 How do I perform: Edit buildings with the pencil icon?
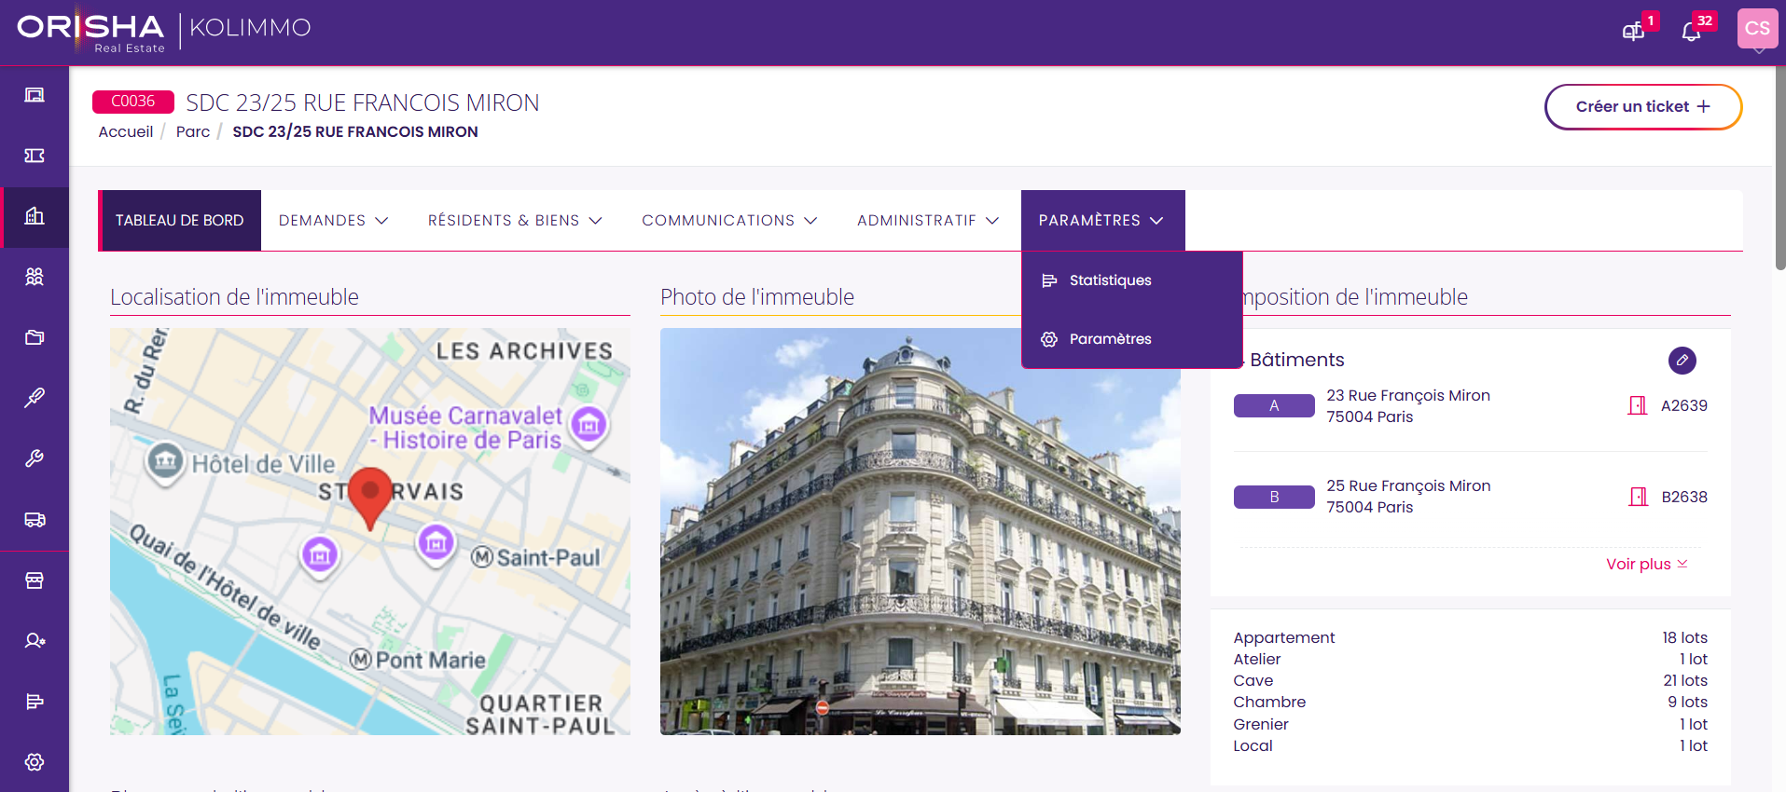(1682, 360)
